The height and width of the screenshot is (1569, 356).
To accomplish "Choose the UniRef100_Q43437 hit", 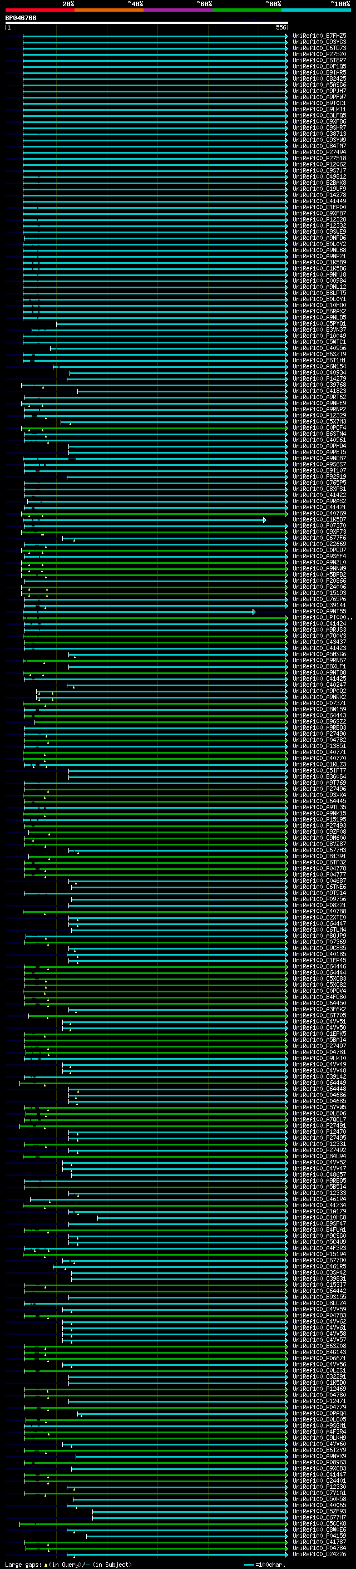I will coord(319,642).
